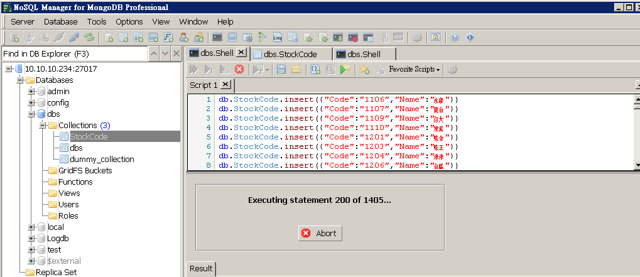Open the Help menu

point(225,21)
